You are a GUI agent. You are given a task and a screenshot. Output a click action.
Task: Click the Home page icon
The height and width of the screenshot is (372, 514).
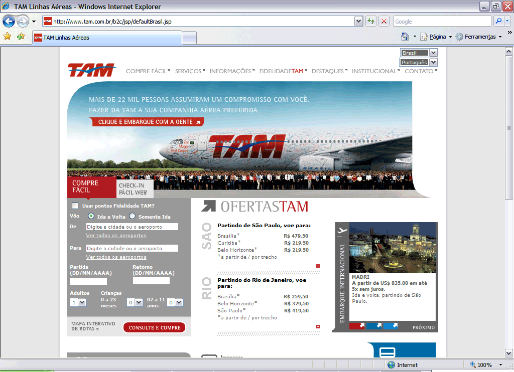pos(405,37)
